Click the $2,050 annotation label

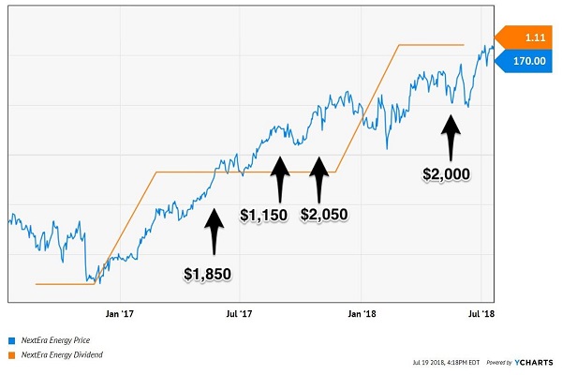(324, 215)
